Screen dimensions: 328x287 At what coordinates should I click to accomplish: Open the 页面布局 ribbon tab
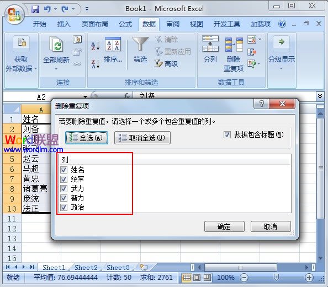click(95, 24)
